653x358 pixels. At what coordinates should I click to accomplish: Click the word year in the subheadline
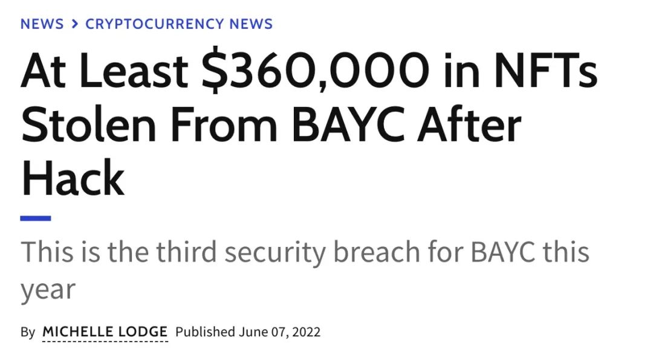click(x=48, y=289)
